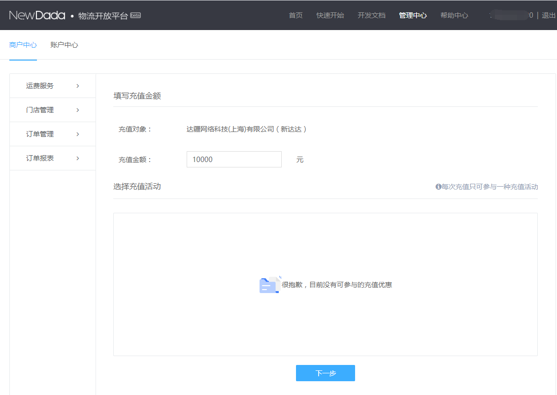Focus the 充值金额 input field
The height and width of the screenshot is (395, 557).
pos(234,160)
